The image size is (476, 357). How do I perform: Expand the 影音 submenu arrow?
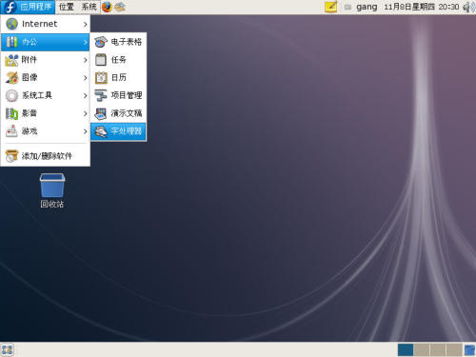tap(85, 113)
